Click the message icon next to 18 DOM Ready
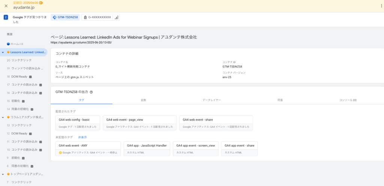Screen dimensions: 384x186 pyautogui.click(x=30, y=77)
